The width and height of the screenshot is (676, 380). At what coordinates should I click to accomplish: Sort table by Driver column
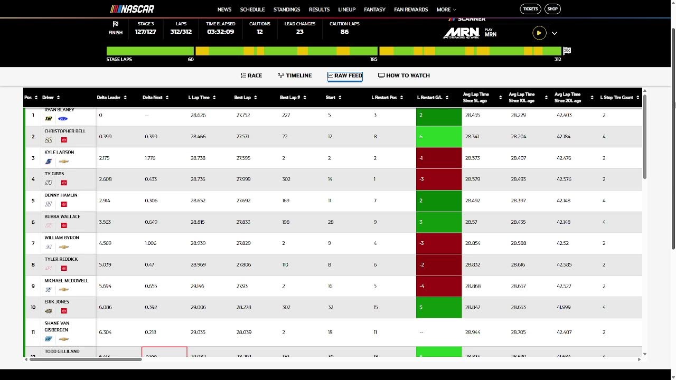[x=51, y=98]
